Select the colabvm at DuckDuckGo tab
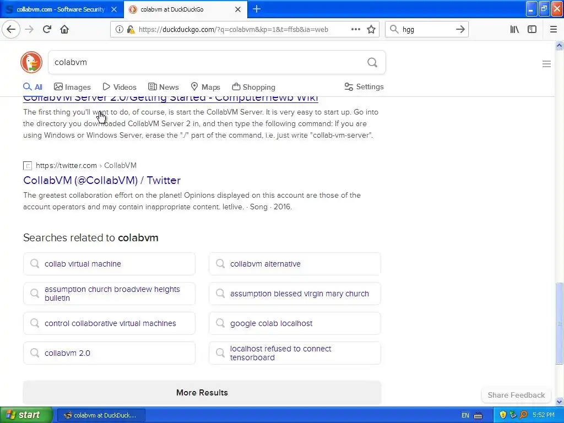Screen dimensions: 564x423 (x=186, y=9)
